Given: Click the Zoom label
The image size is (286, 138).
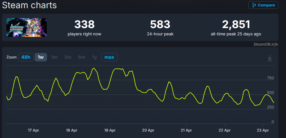Looking at the screenshot, I should pos(11,57).
